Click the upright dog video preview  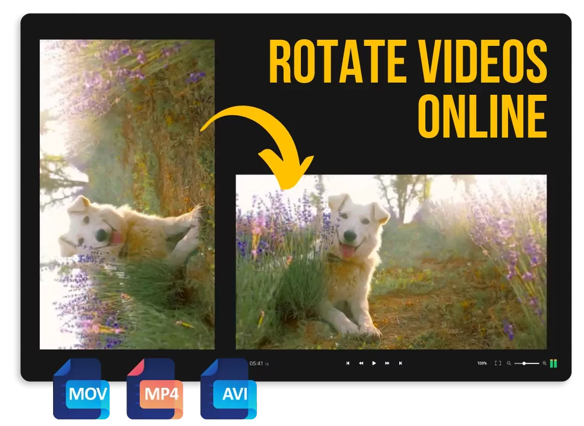coord(391,262)
